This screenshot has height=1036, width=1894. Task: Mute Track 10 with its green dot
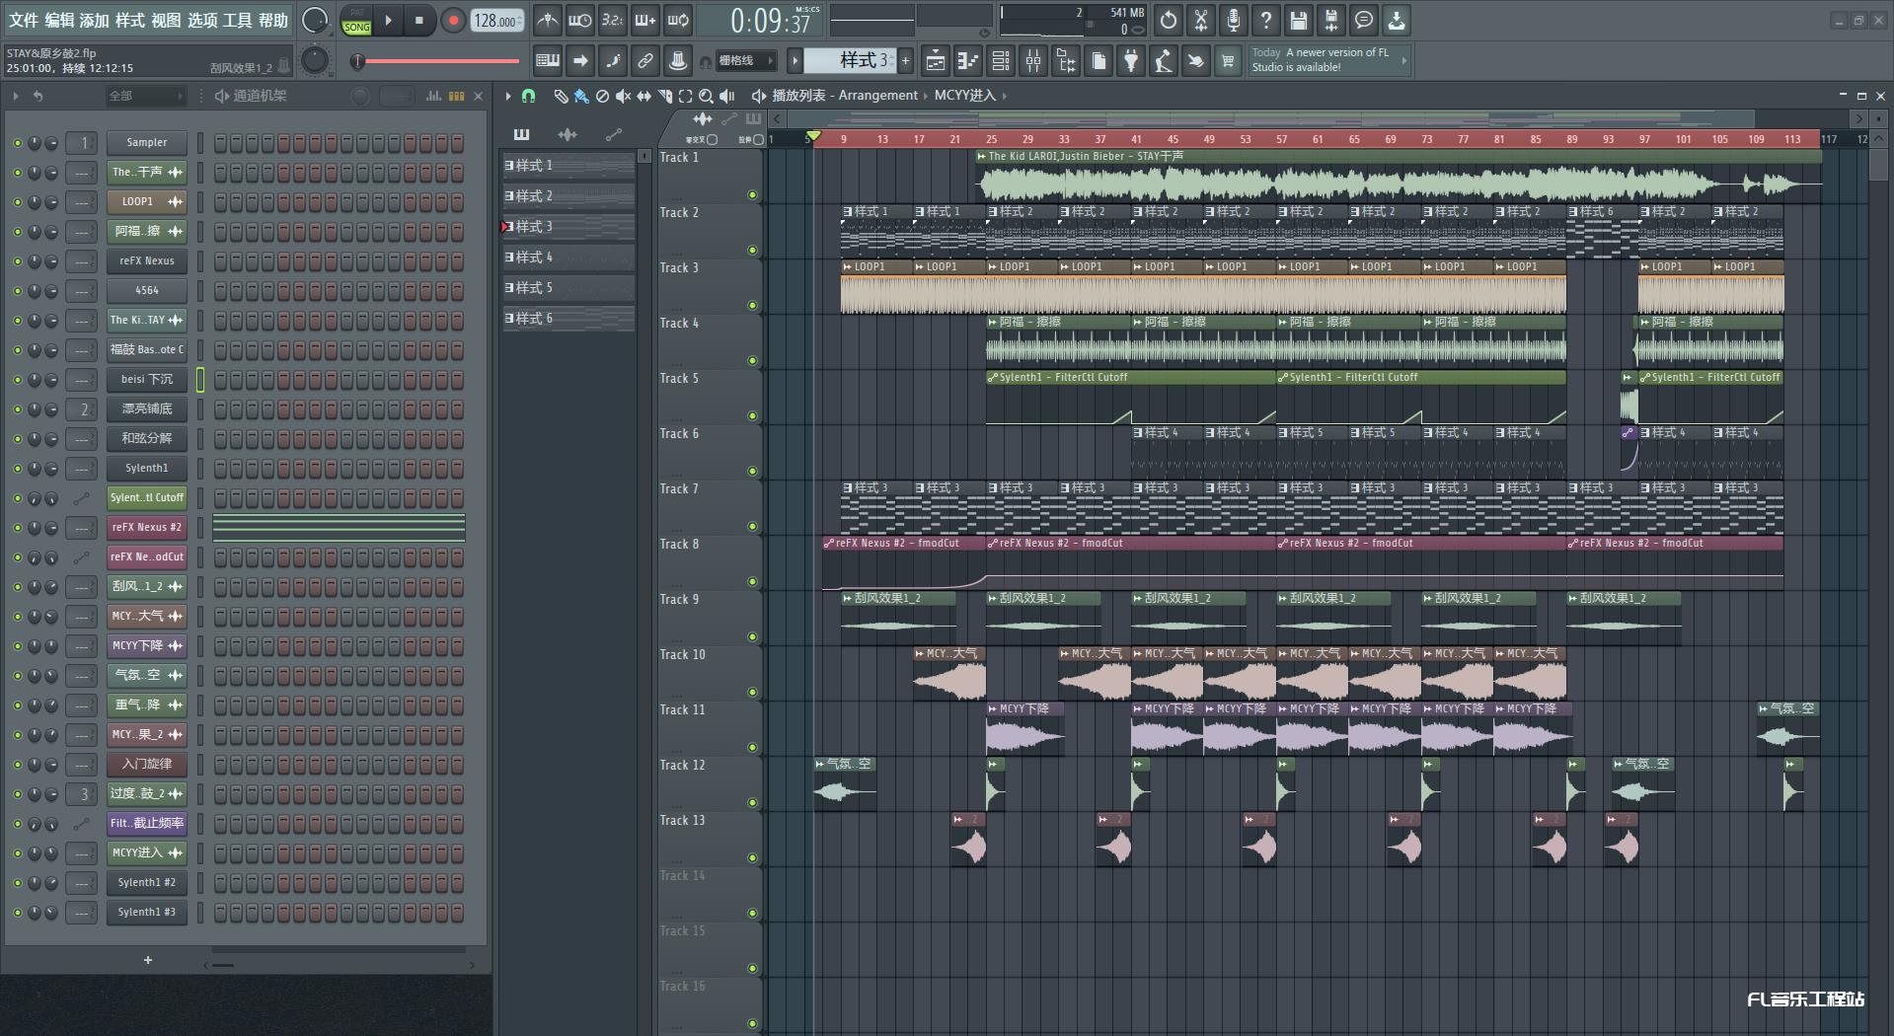click(752, 693)
